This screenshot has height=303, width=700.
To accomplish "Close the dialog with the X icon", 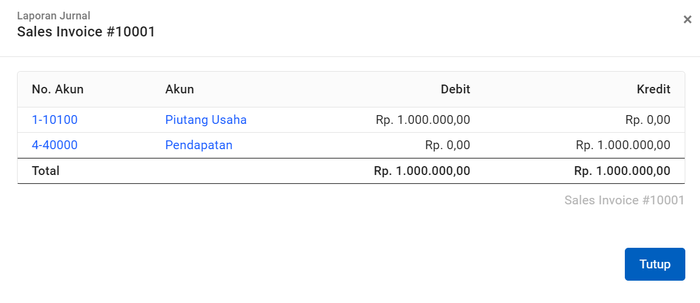I will (x=688, y=19).
